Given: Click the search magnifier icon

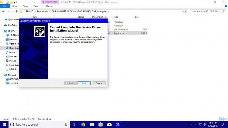Looking at the screenshot, I should pyautogui.click(x=223, y=11).
